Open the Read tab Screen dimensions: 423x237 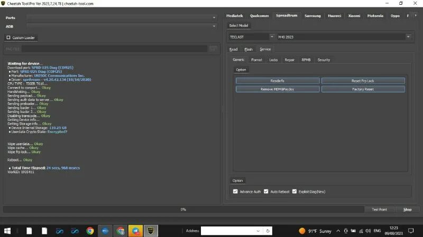tap(233, 49)
